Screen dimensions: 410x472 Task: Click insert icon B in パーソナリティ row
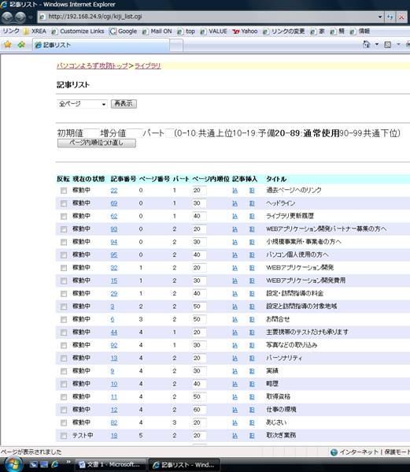tap(252, 359)
